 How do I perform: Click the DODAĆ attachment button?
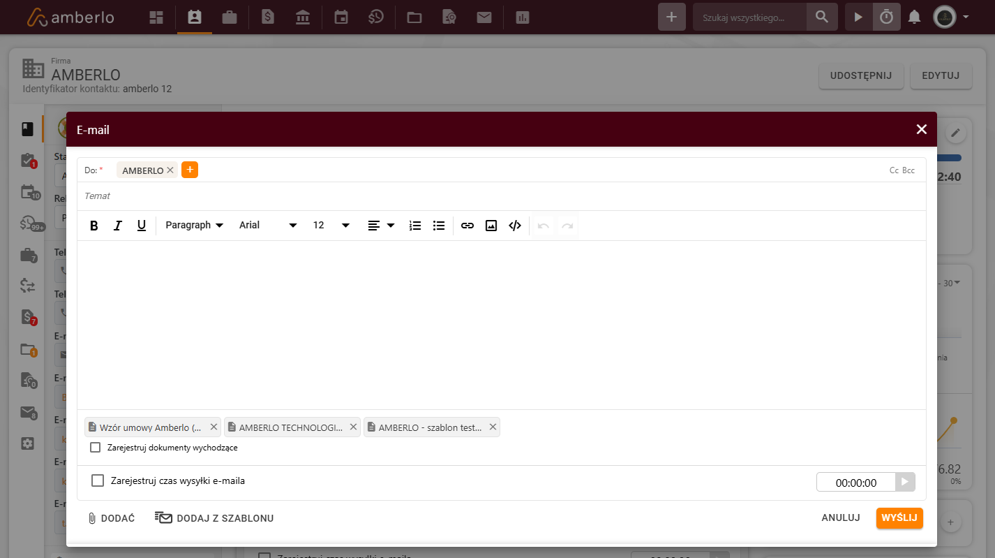pyautogui.click(x=111, y=518)
